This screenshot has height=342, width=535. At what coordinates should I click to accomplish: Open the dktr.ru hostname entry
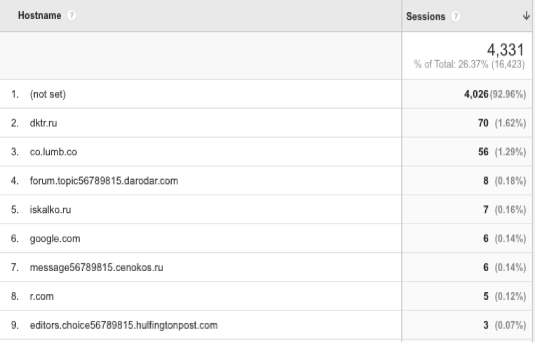43,123
